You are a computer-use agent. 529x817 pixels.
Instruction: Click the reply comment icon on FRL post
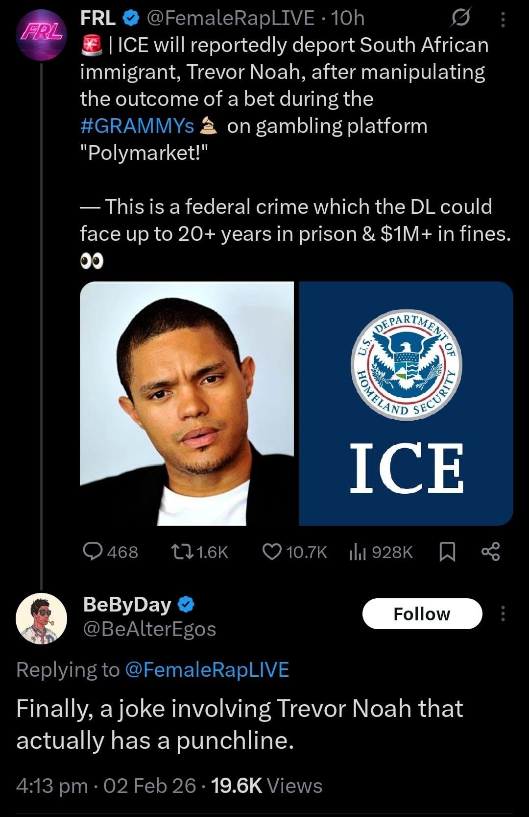tap(92, 552)
